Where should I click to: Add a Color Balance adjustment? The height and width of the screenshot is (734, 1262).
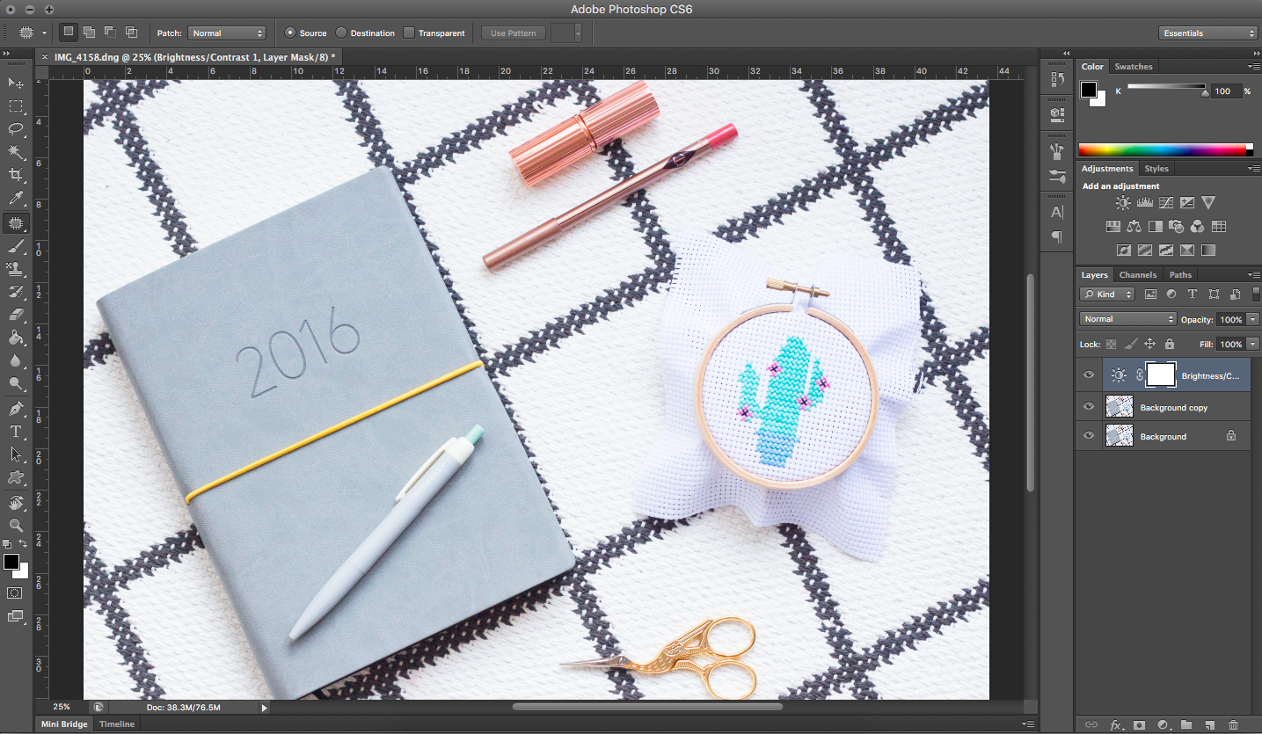(1134, 227)
